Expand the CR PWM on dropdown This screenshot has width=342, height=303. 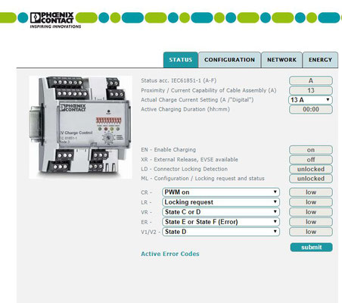(221, 192)
